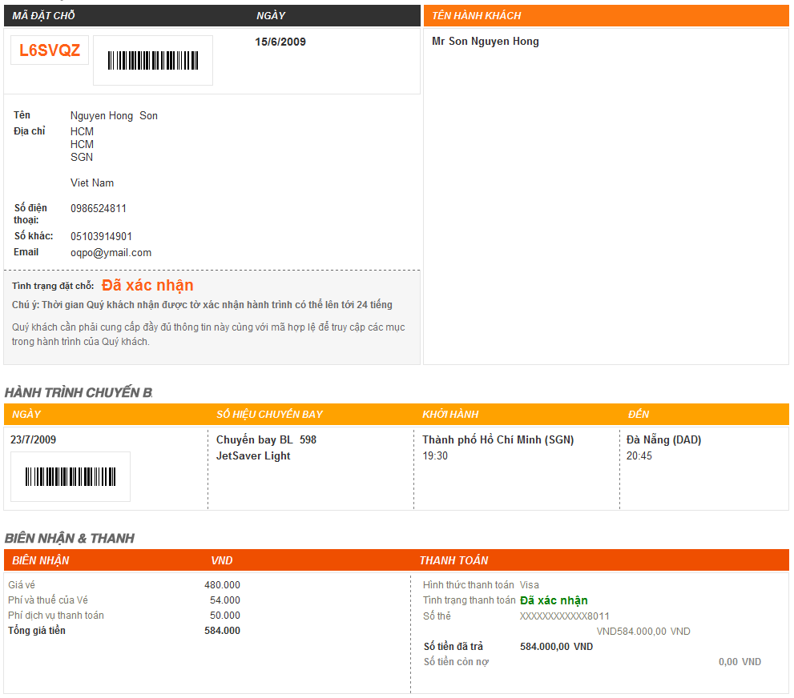The height and width of the screenshot is (698, 794).
Task: Click the card number ending 8011
Action: point(565,616)
